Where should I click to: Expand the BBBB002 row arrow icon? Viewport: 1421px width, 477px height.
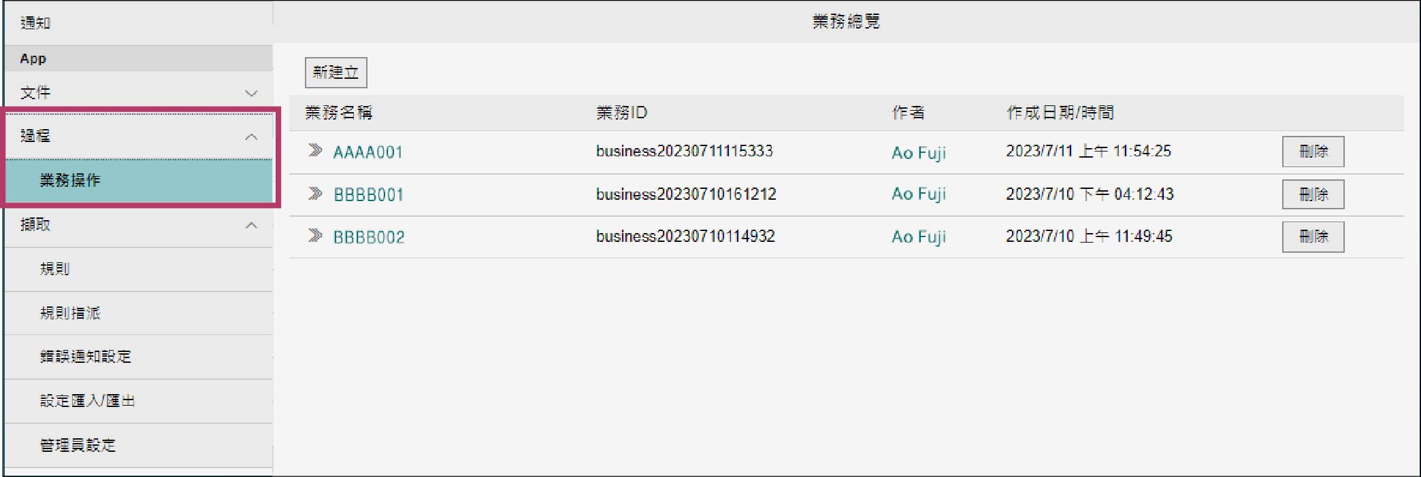(314, 236)
